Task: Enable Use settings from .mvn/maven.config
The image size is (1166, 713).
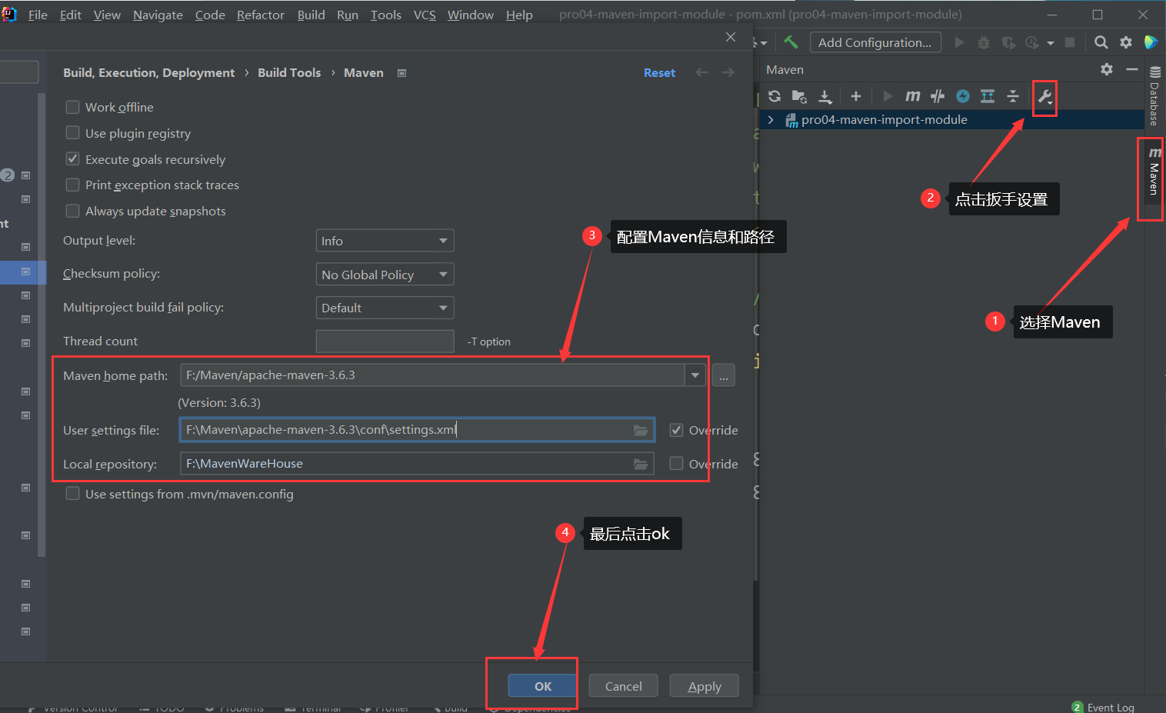Action: tap(73, 494)
